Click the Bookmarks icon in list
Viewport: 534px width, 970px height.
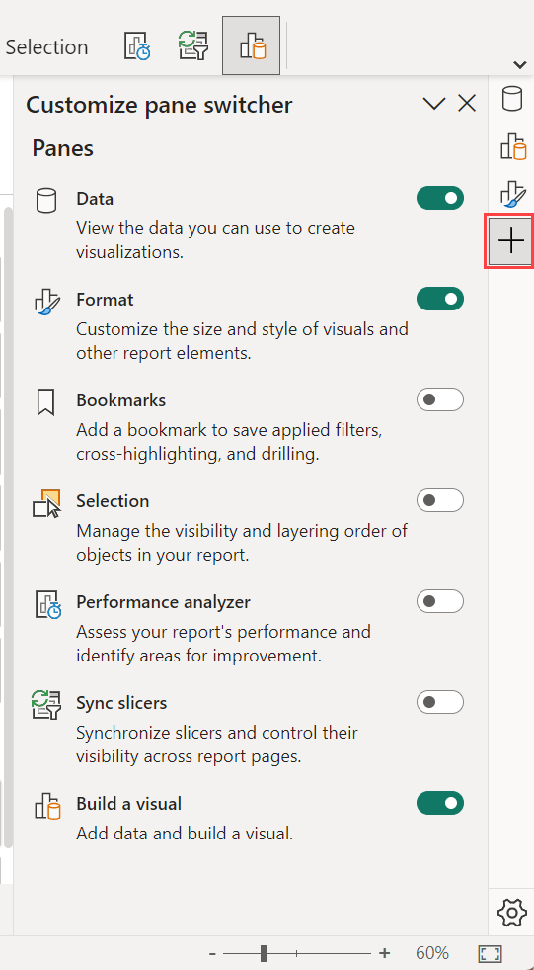point(46,402)
